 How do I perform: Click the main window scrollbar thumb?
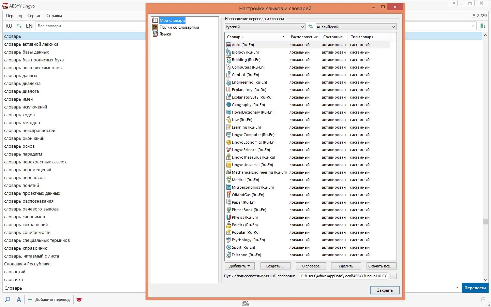(485, 221)
